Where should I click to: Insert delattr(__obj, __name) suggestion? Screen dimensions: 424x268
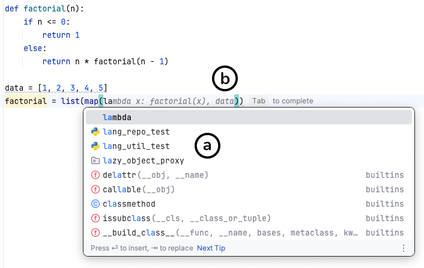pyautogui.click(x=156, y=175)
